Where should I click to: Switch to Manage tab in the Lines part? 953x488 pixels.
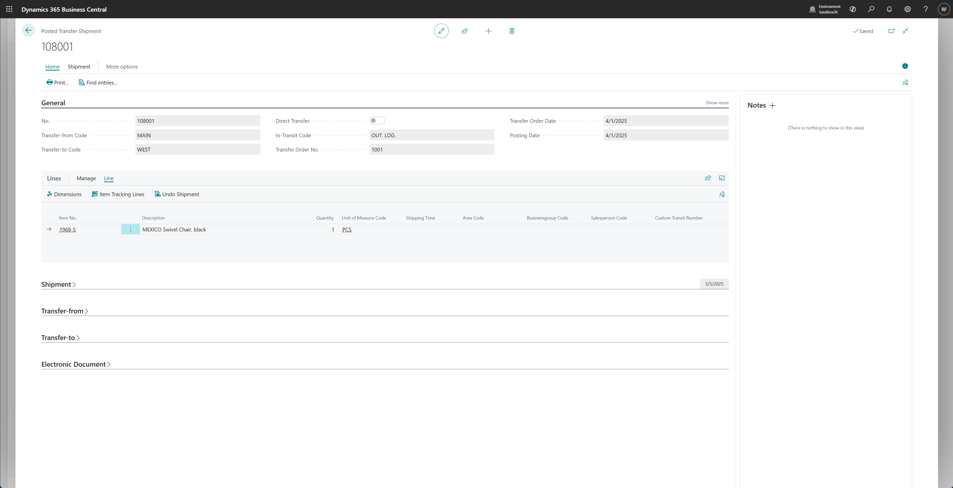click(86, 178)
